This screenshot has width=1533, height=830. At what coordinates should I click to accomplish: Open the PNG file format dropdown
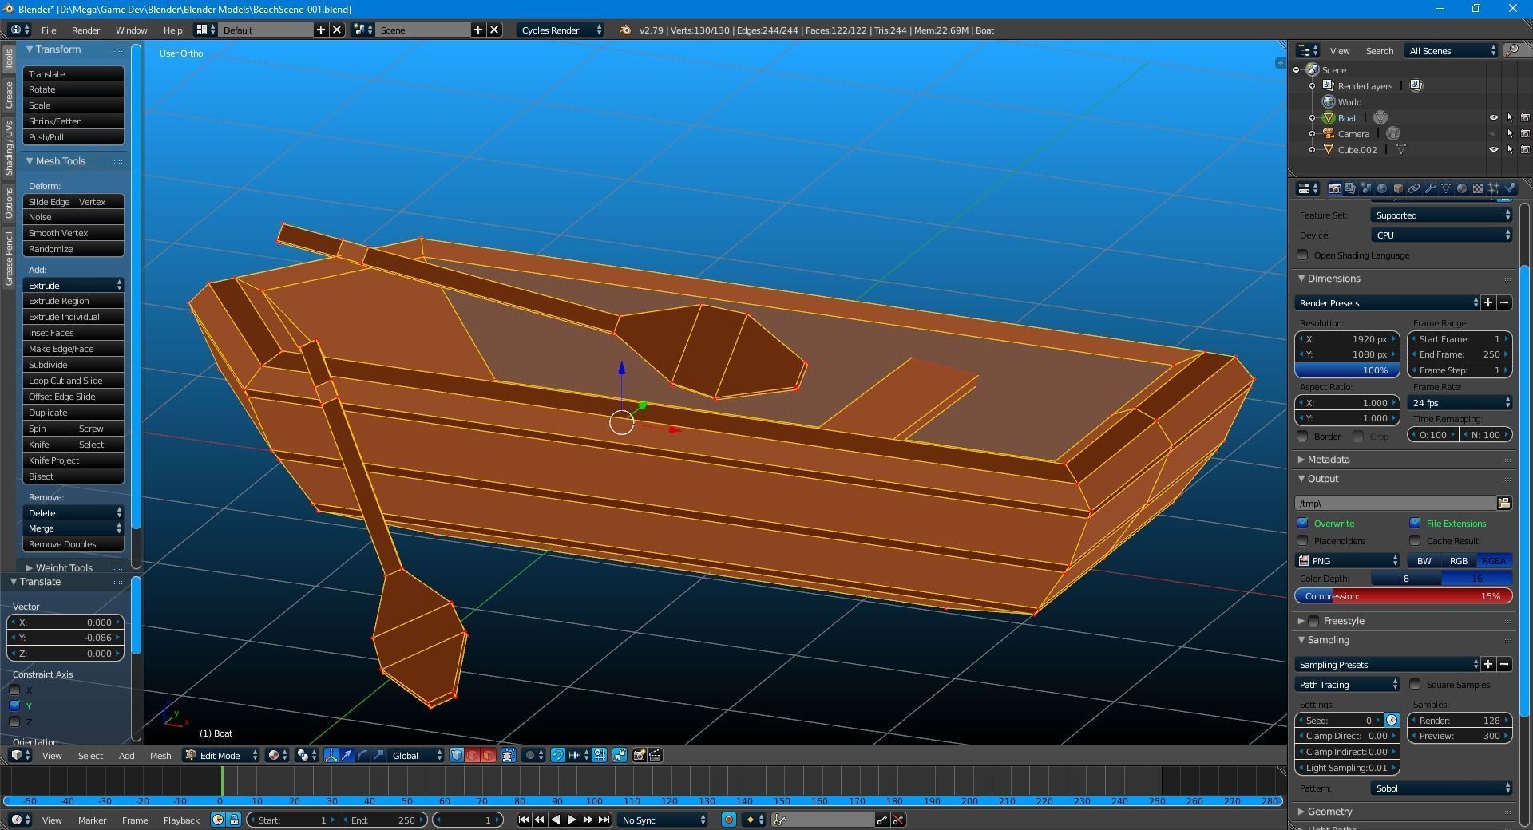pos(1347,561)
